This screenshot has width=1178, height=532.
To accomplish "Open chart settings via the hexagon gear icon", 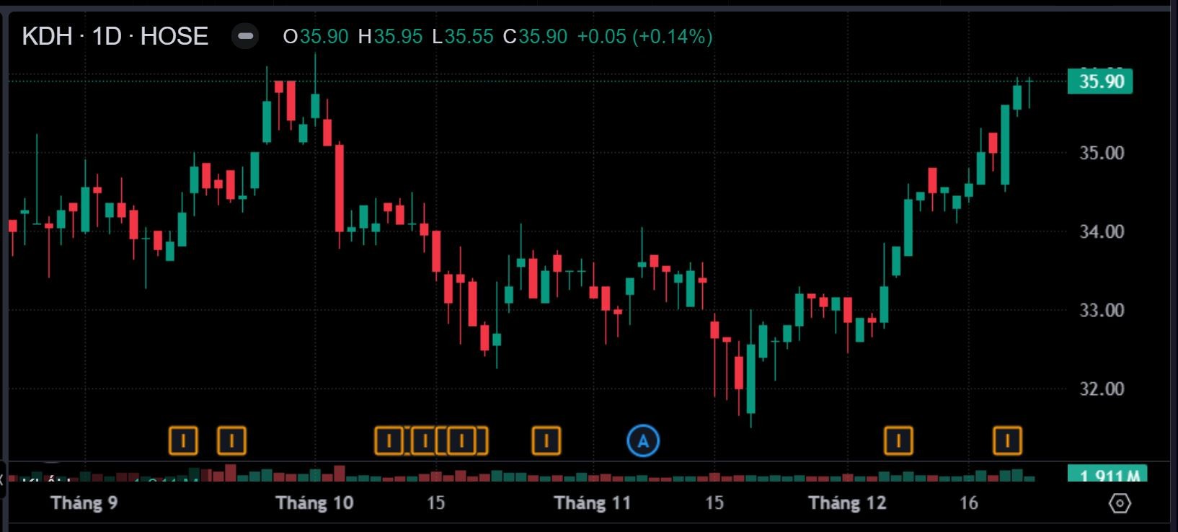I will point(1119,502).
